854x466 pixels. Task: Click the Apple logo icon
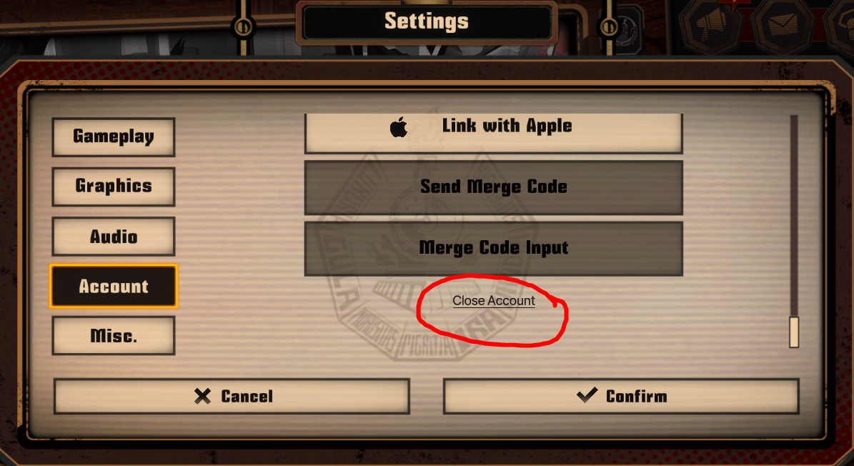(x=399, y=127)
